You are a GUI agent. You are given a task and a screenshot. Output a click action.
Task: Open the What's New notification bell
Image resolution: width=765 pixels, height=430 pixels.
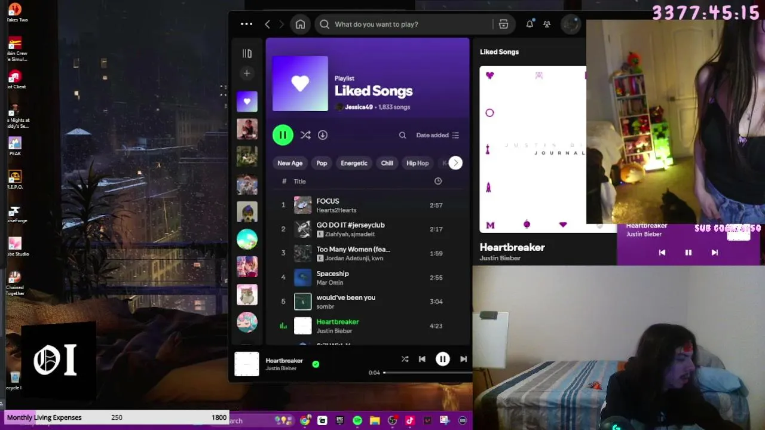[x=530, y=24]
